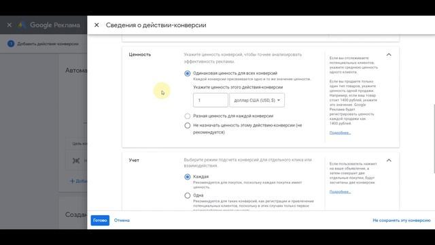Image resolution: width=435 pixels, height=245 pixels.
Task: Choose 'Каждая' counting option
Action: click(x=188, y=177)
